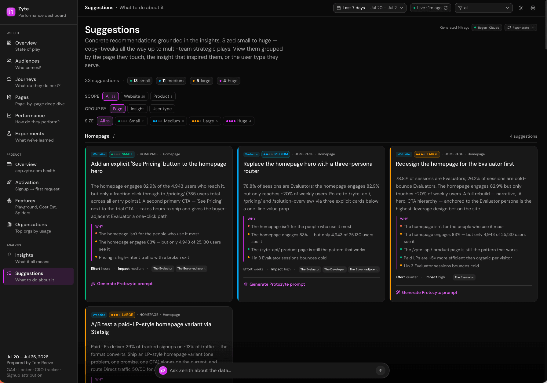Click wand icon on Evaluator redesign card
Viewport: 547px width, 383px height.
click(398, 292)
